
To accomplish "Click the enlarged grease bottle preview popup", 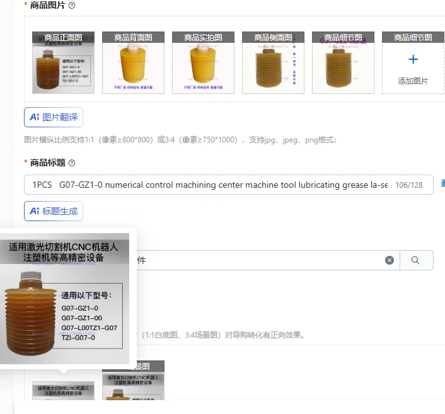I will (64, 299).
